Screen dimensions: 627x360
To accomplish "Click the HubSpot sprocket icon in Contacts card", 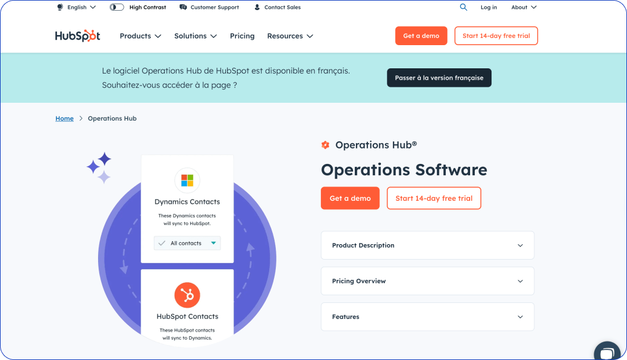I will [x=187, y=295].
